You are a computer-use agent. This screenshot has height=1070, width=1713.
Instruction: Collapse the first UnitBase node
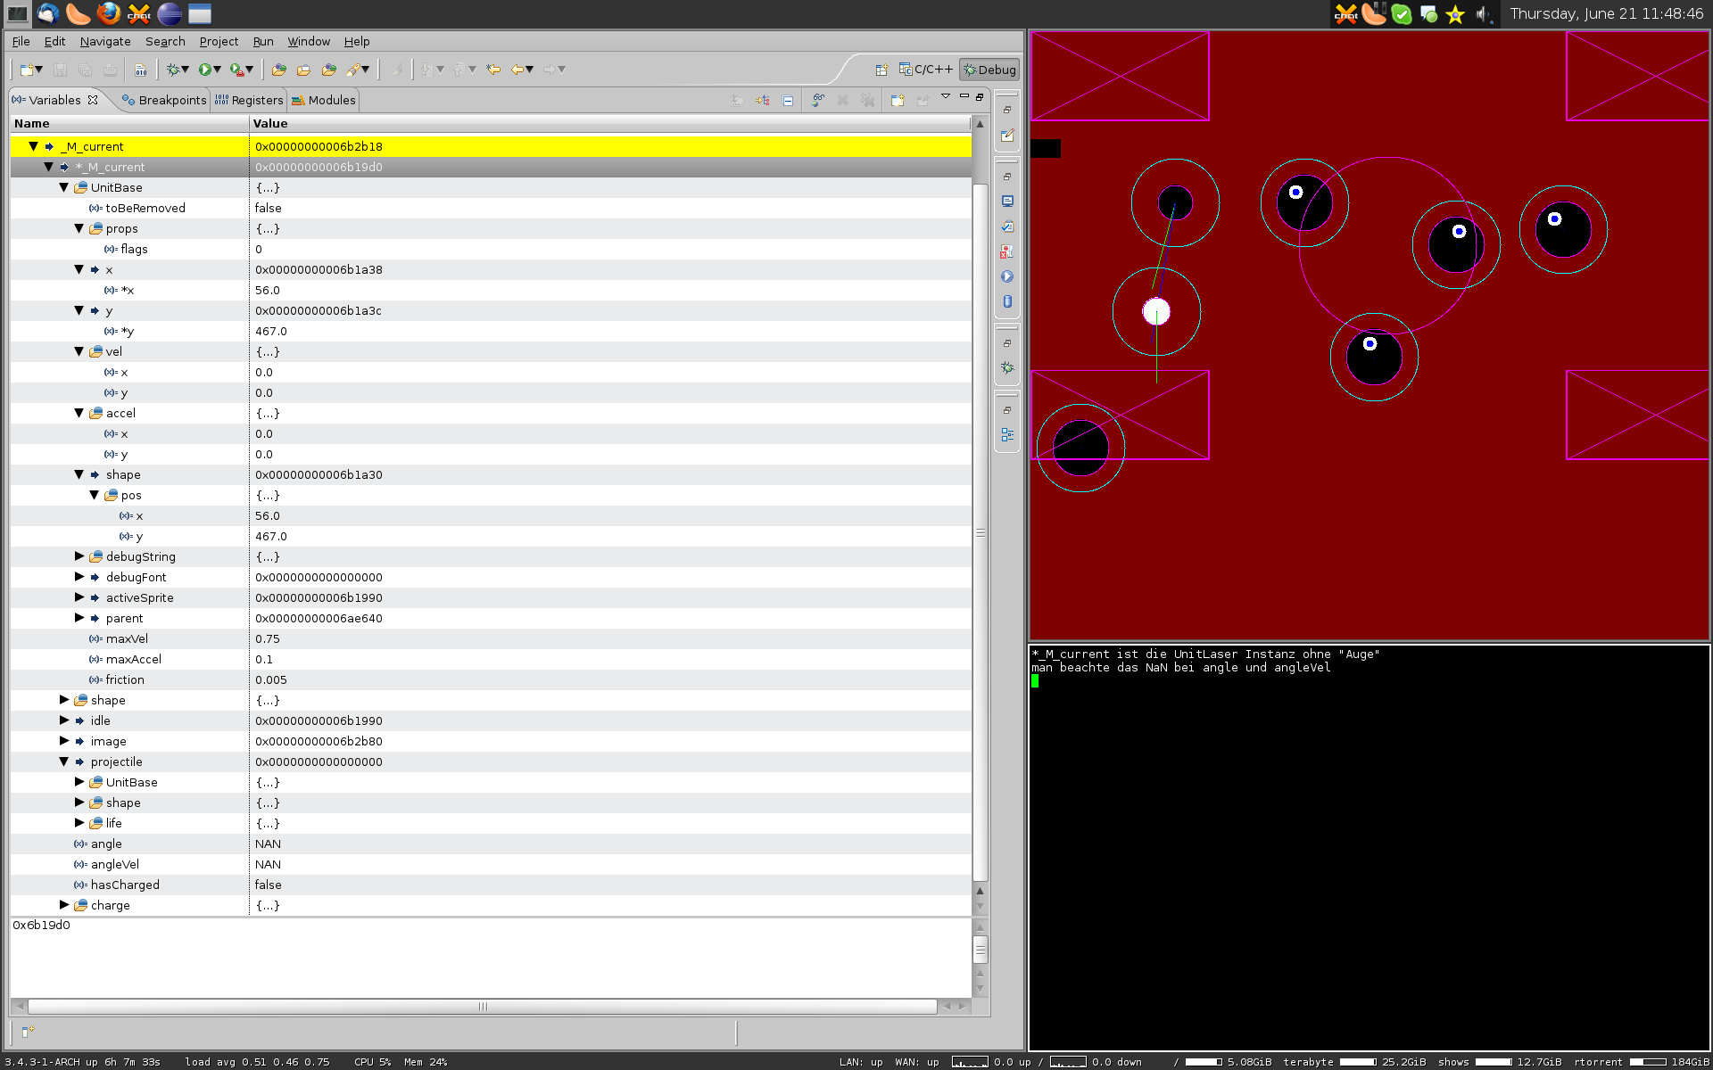click(x=63, y=187)
